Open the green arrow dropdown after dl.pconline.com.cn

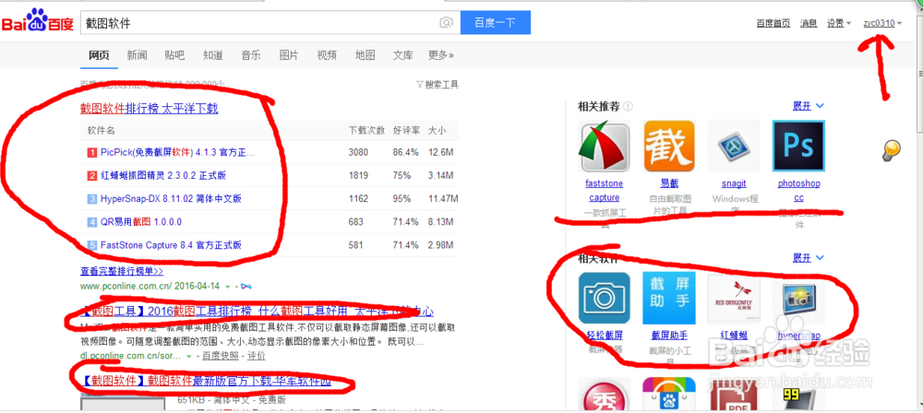coord(189,356)
